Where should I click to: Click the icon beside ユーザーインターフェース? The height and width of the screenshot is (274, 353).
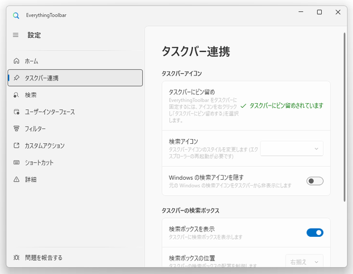pyautogui.click(x=16, y=111)
